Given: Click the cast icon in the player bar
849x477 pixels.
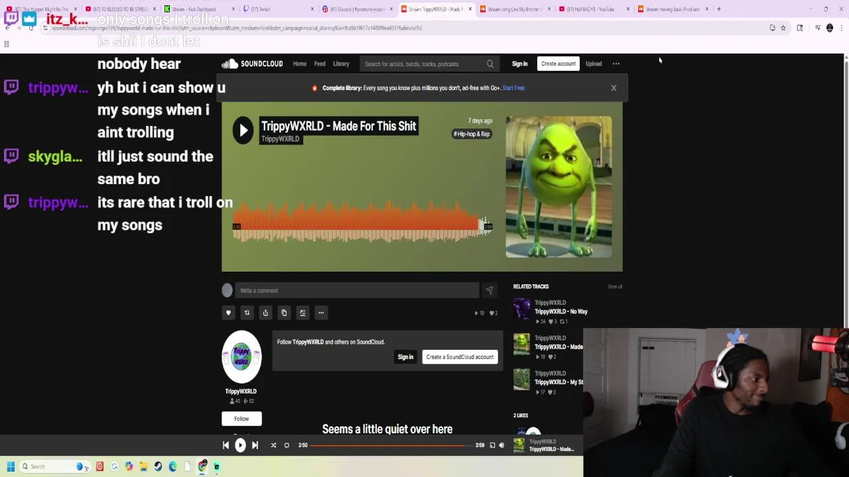Looking at the screenshot, I should click(x=492, y=445).
